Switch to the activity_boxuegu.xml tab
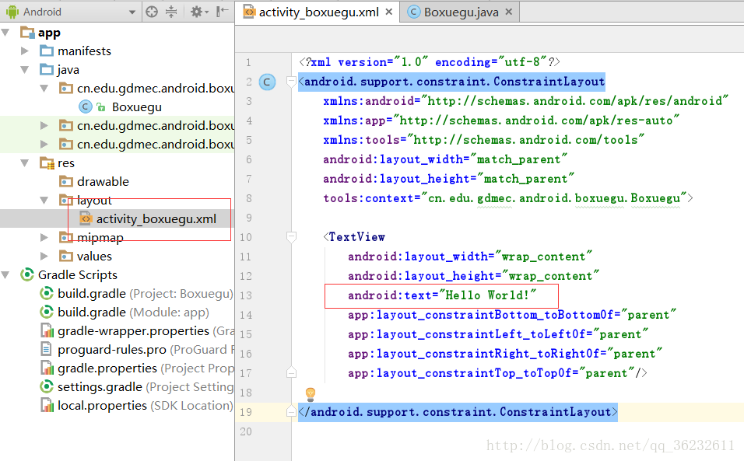 318,12
